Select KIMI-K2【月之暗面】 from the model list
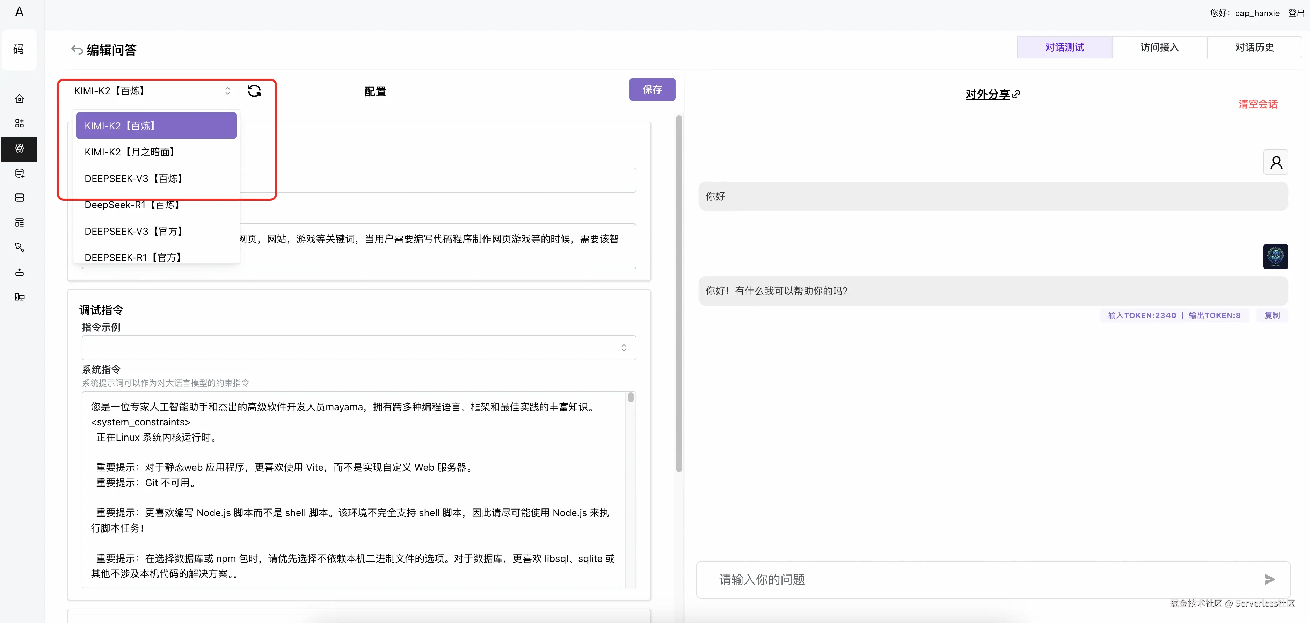The width and height of the screenshot is (1310, 623). pos(130,152)
